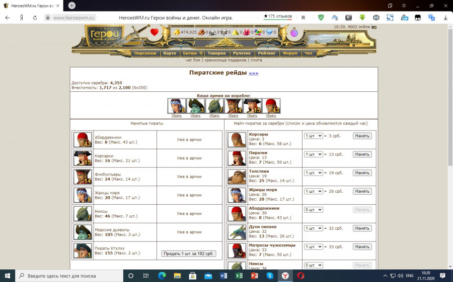Open the плита link
The height and width of the screenshot is (282, 453).
256,60
